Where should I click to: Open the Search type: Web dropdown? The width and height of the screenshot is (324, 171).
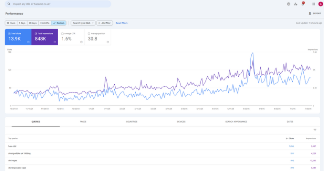[x=83, y=23]
